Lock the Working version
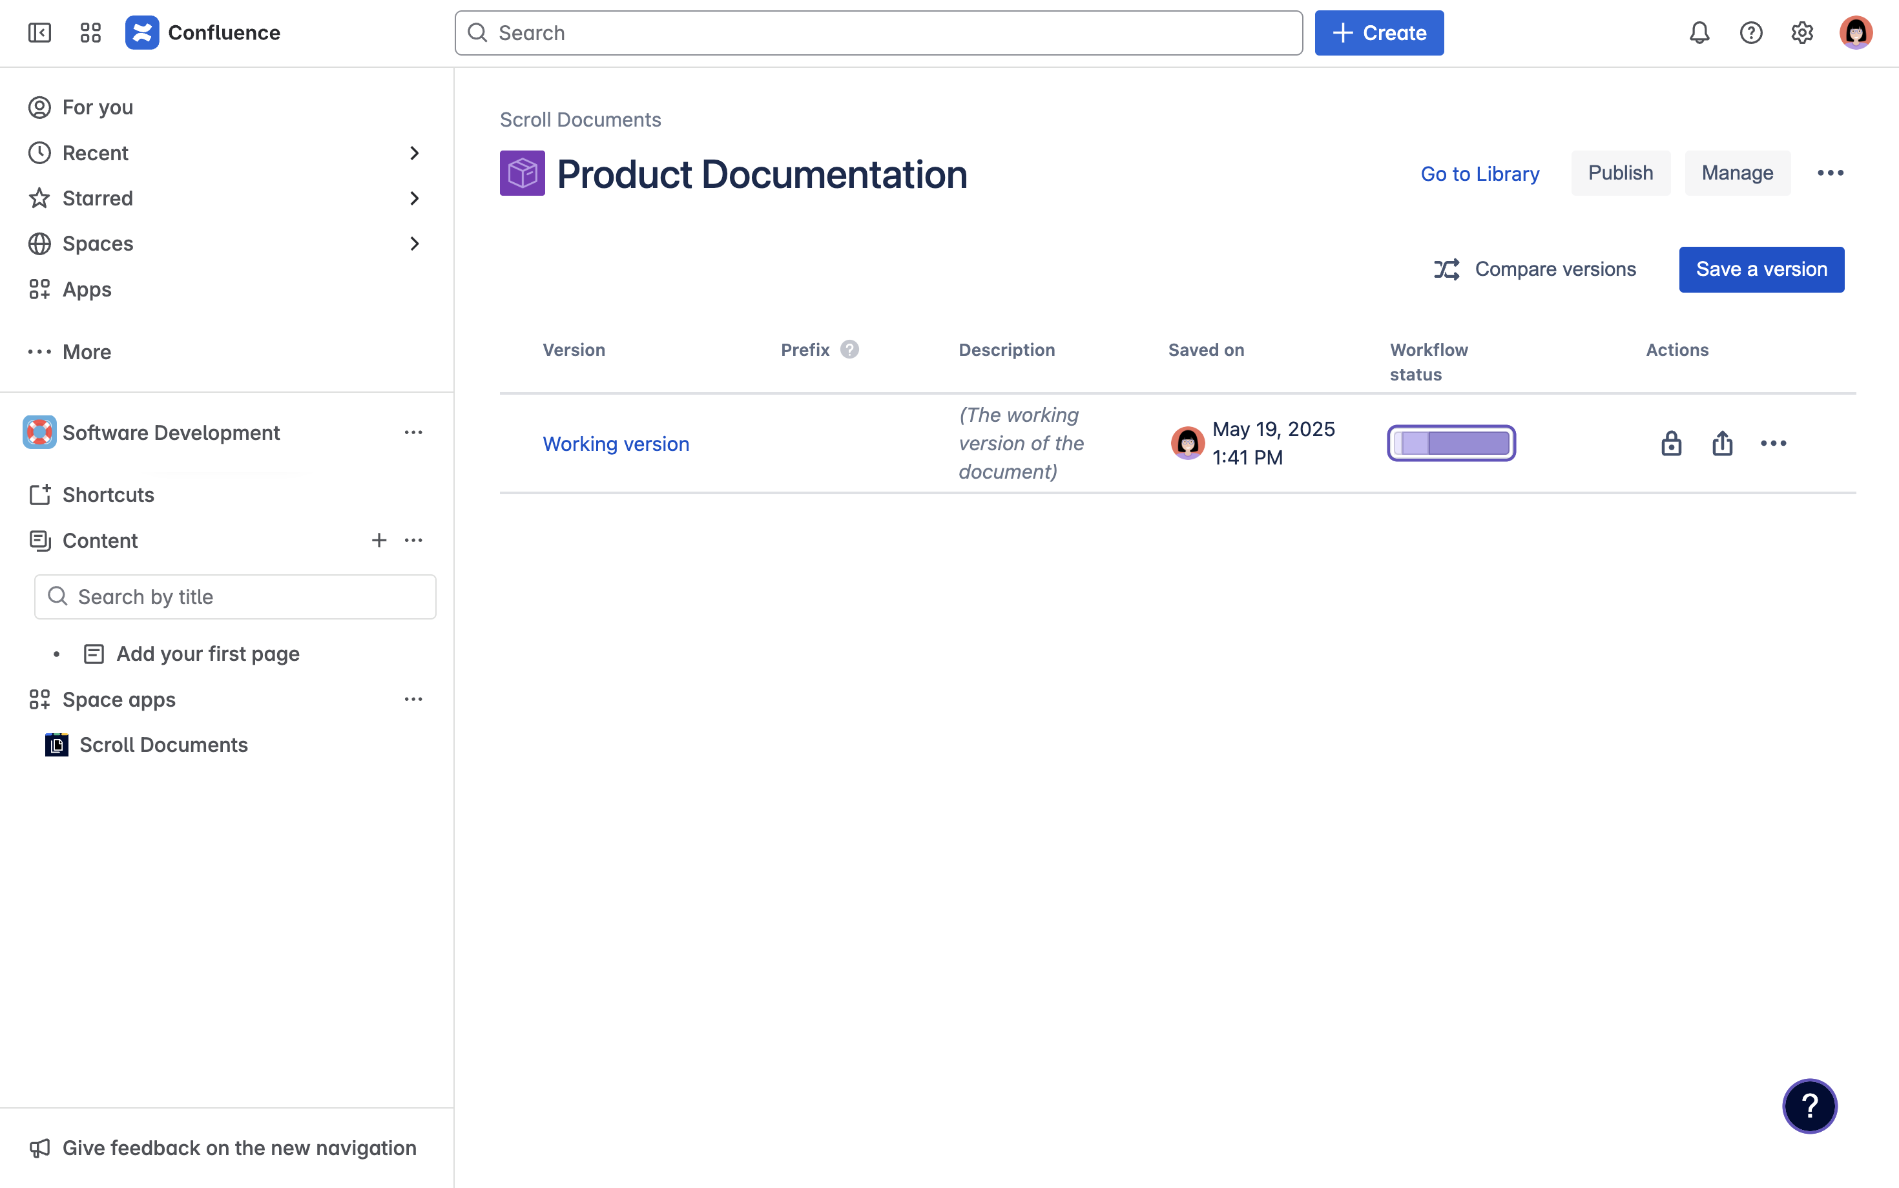The image size is (1899, 1188). coord(1670,443)
